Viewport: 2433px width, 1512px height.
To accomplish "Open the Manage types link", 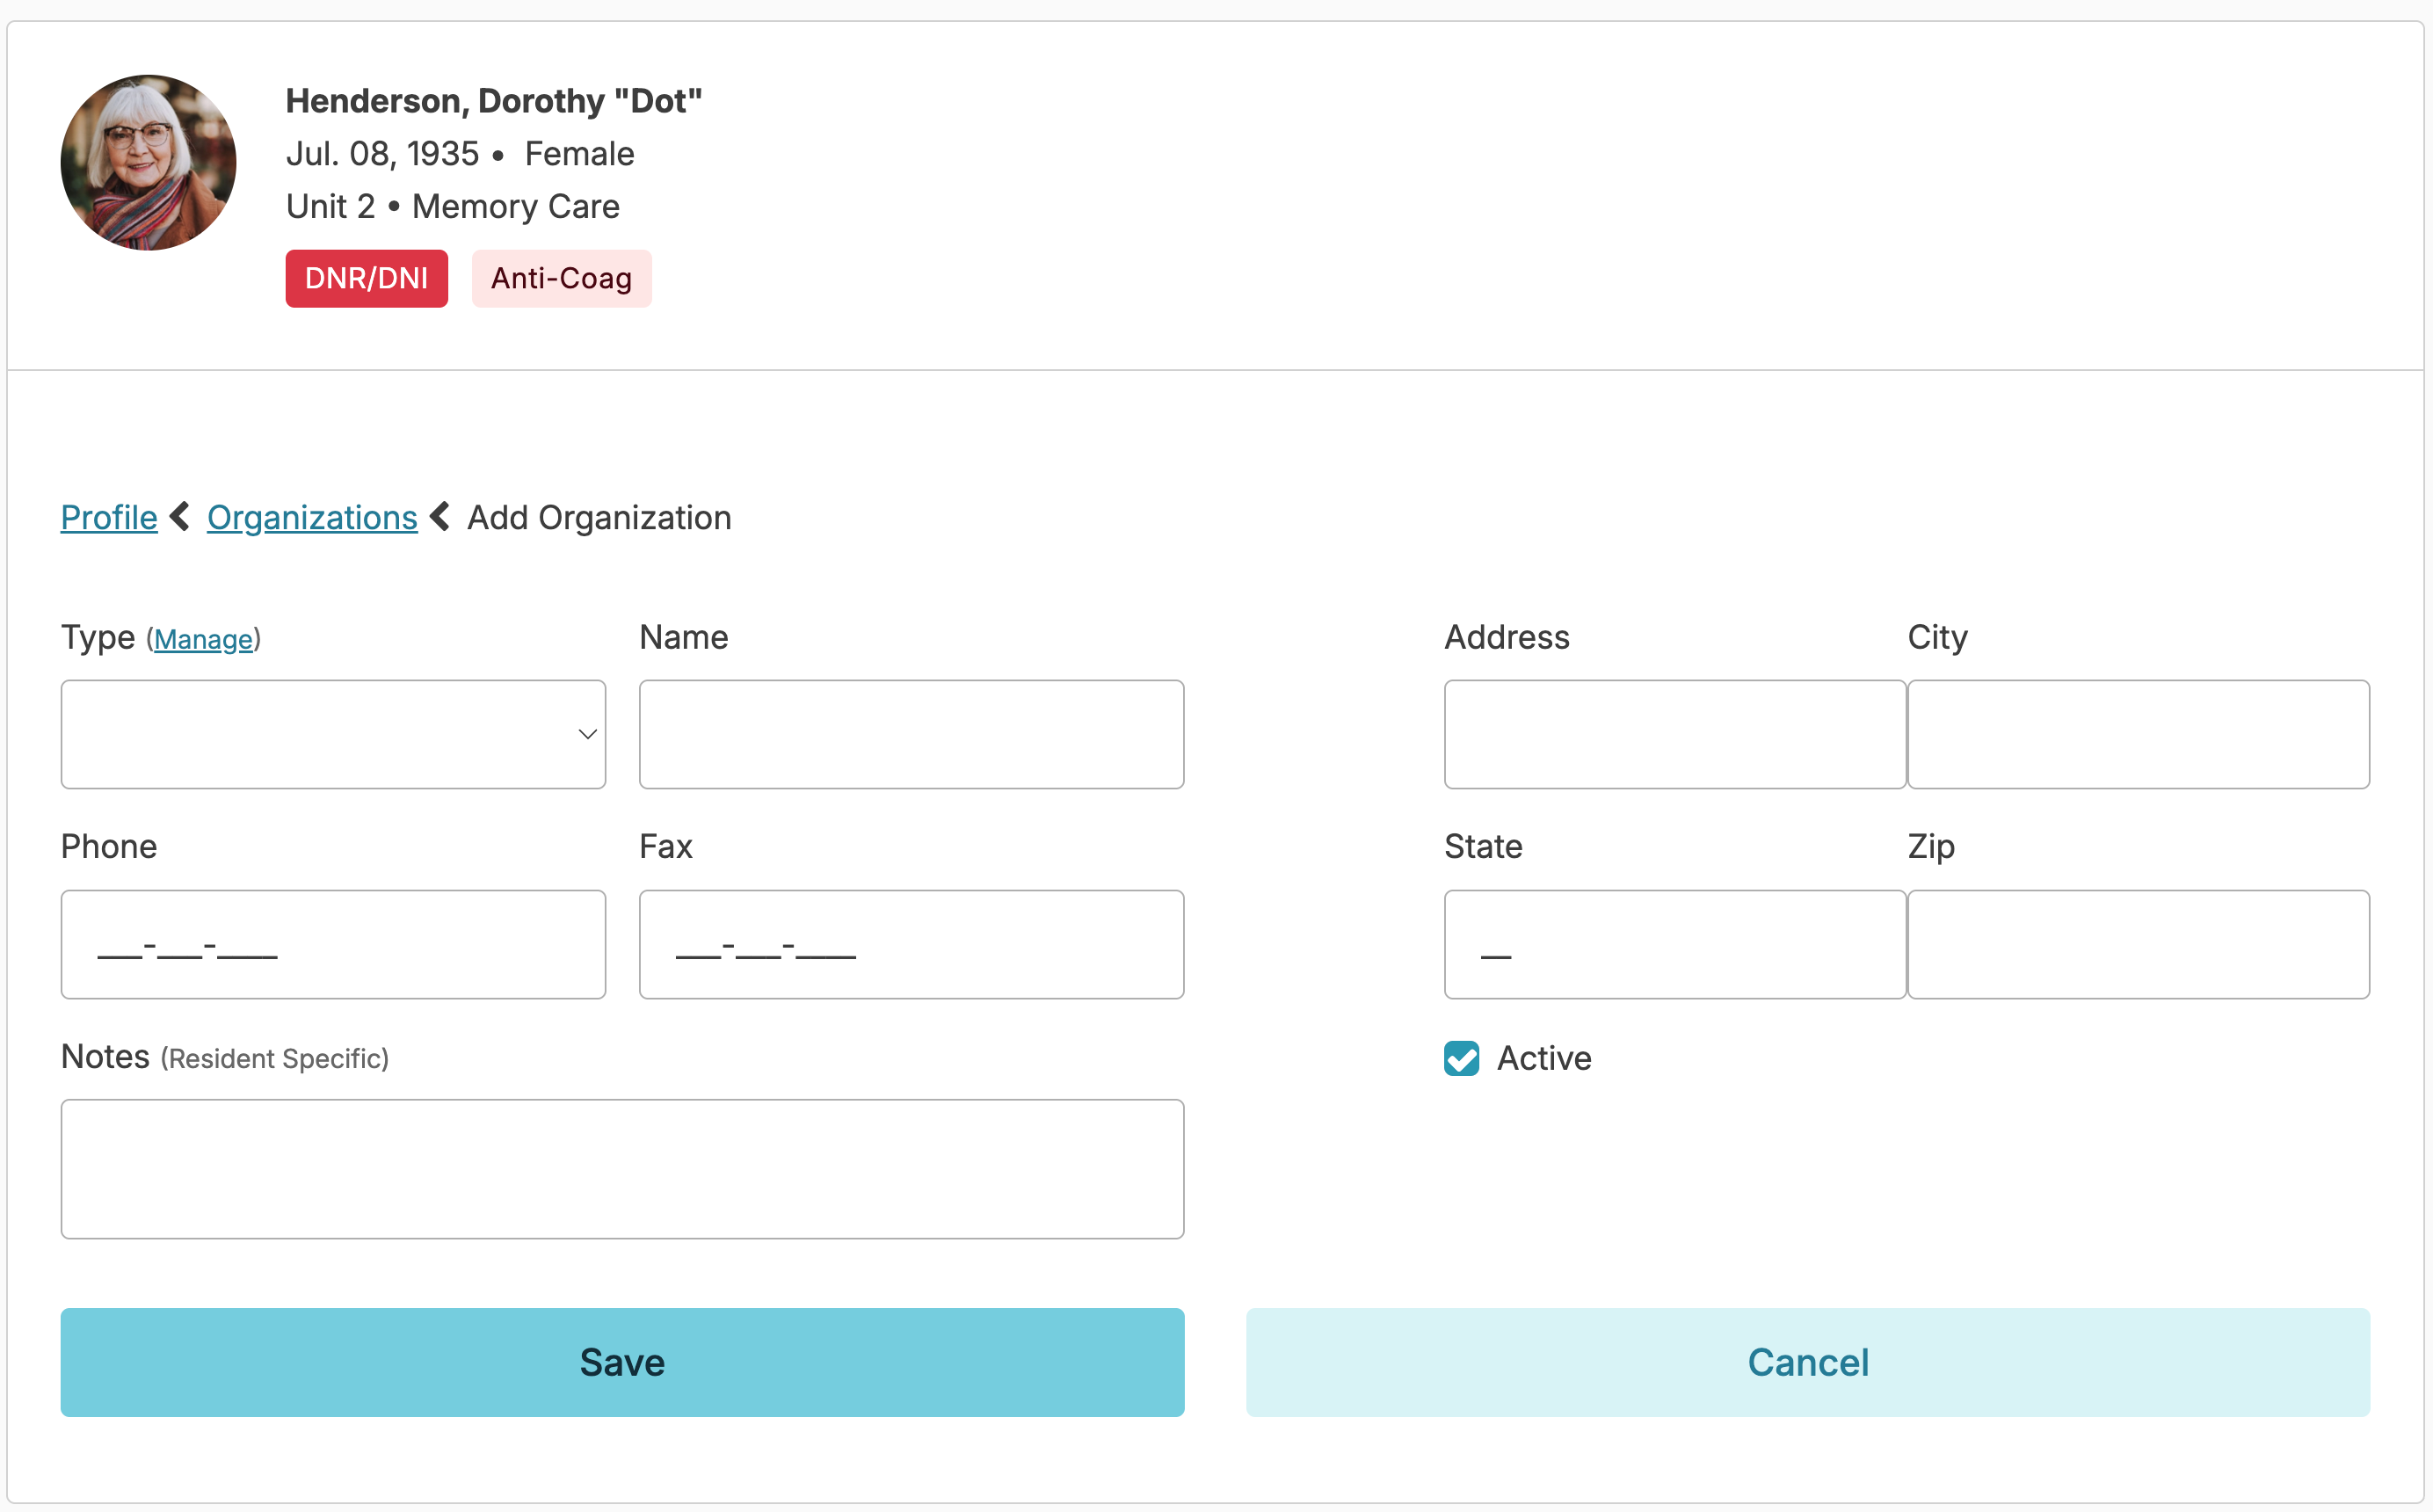I will (203, 639).
